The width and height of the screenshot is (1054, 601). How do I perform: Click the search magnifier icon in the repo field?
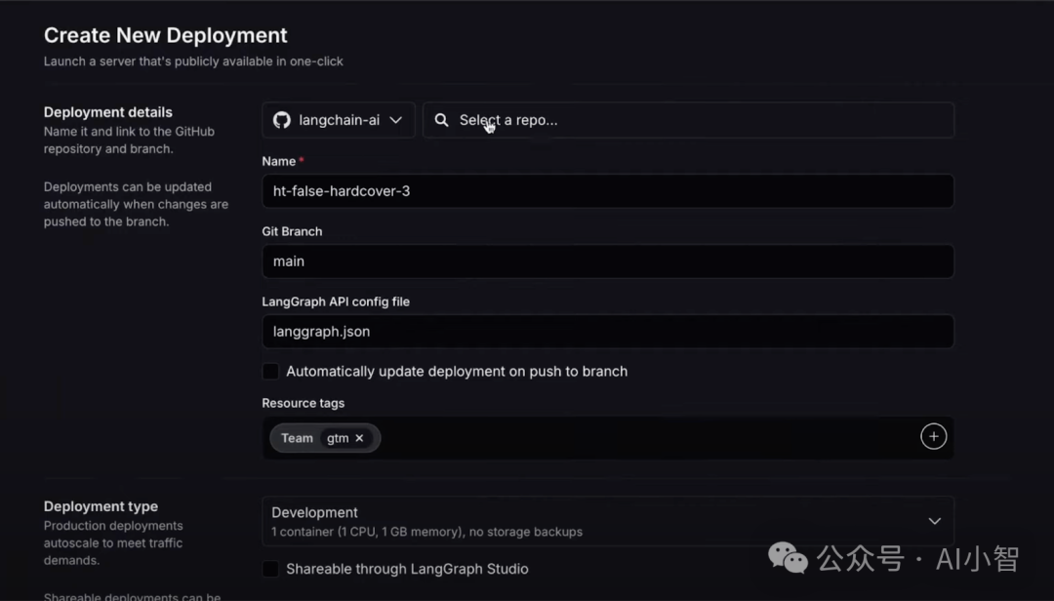[x=441, y=120]
